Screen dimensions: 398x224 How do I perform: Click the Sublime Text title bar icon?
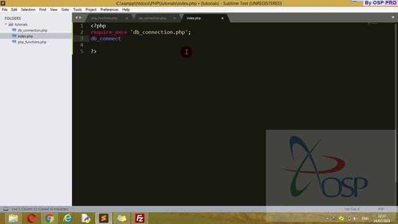[x=2, y=3]
